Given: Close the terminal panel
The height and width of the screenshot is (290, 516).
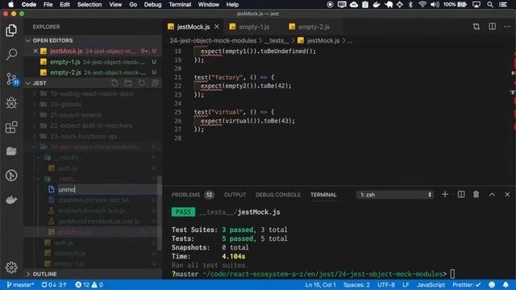Looking at the screenshot, I should tap(507, 195).
